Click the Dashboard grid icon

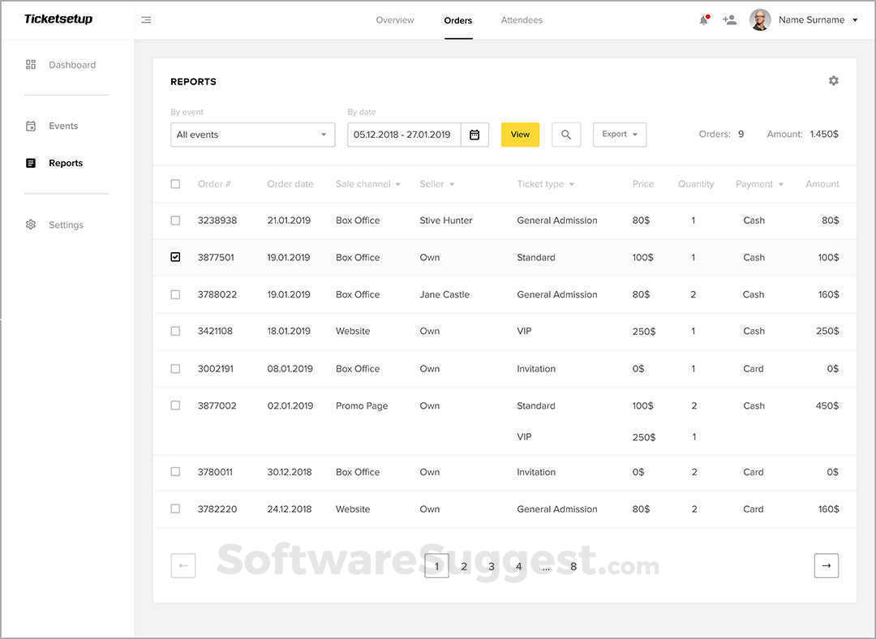(31, 65)
